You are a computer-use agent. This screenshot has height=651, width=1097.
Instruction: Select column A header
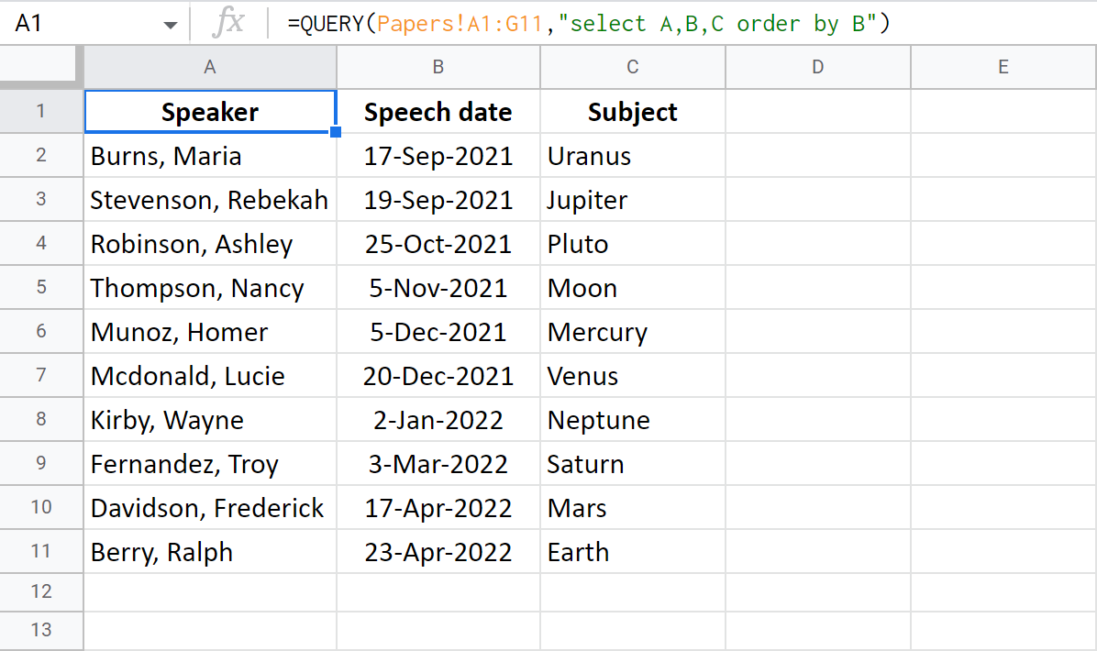209,66
